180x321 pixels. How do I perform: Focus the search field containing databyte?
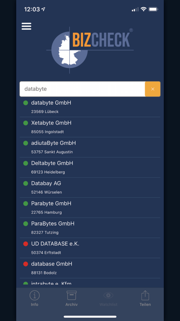click(x=82, y=89)
